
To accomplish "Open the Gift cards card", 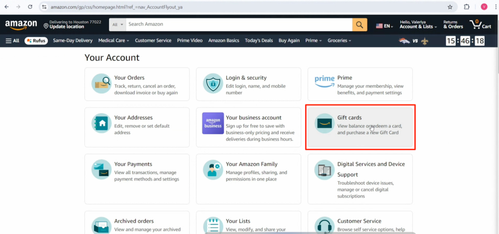I will point(360,126).
